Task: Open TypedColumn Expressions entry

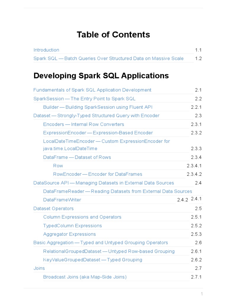Action: pyautogui.click(x=72, y=226)
